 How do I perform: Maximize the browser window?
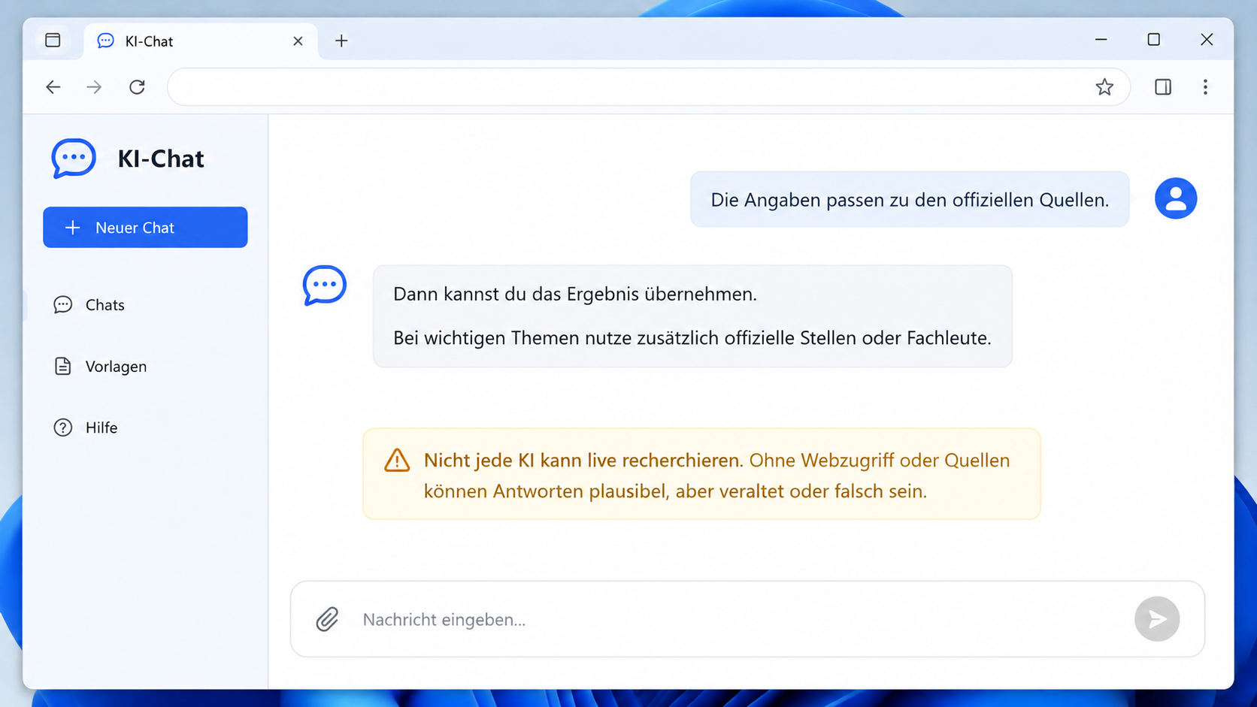[x=1154, y=39]
